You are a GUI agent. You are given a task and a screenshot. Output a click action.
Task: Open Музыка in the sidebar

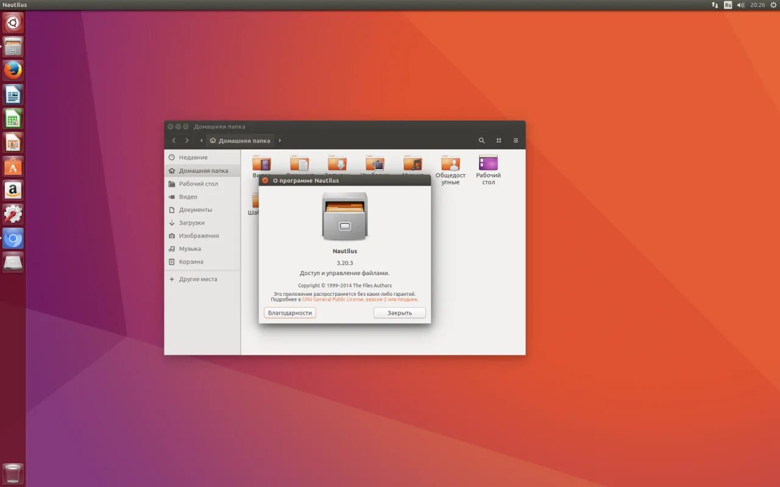(202, 249)
